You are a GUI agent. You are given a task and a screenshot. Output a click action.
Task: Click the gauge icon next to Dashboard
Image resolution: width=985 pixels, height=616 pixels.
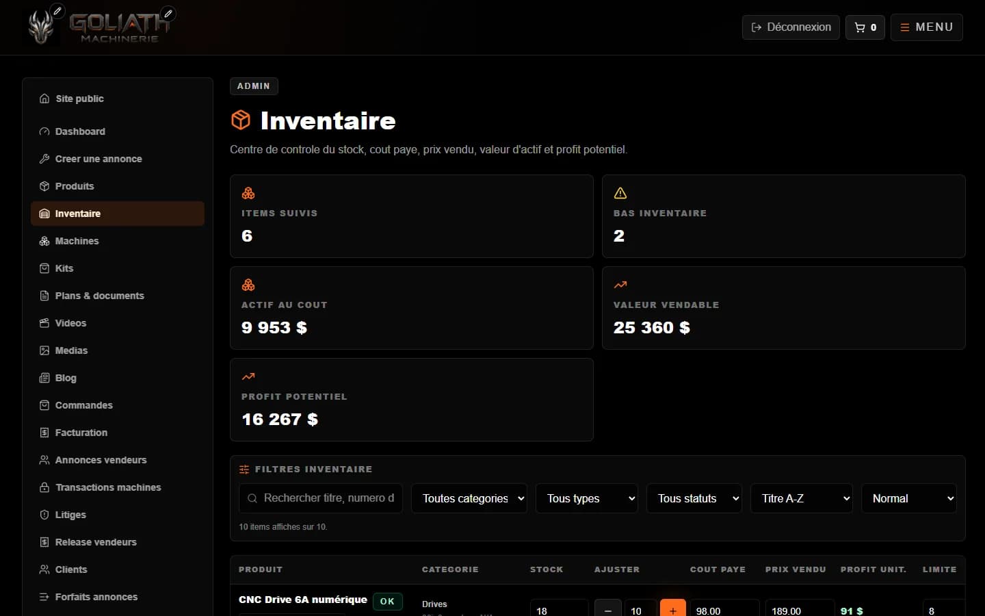(x=44, y=131)
